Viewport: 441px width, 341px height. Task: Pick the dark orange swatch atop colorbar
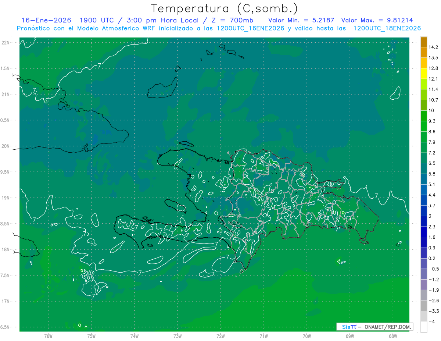point(424,42)
